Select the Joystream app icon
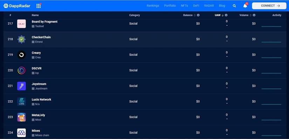The height and width of the screenshot is (139, 289). point(22,86)
